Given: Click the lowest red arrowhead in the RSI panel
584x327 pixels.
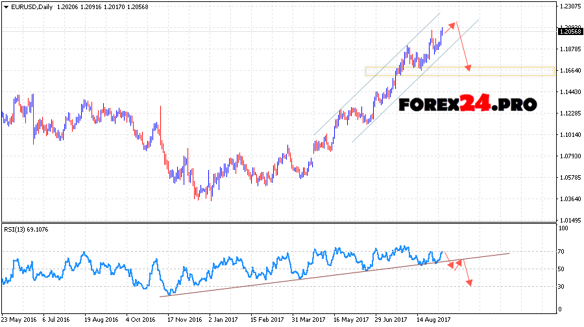Looking at the screenshot, I should pyautogui.click(x=470, y=283).
